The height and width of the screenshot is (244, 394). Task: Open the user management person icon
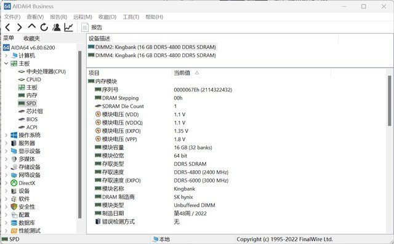(x=56, y=27)
